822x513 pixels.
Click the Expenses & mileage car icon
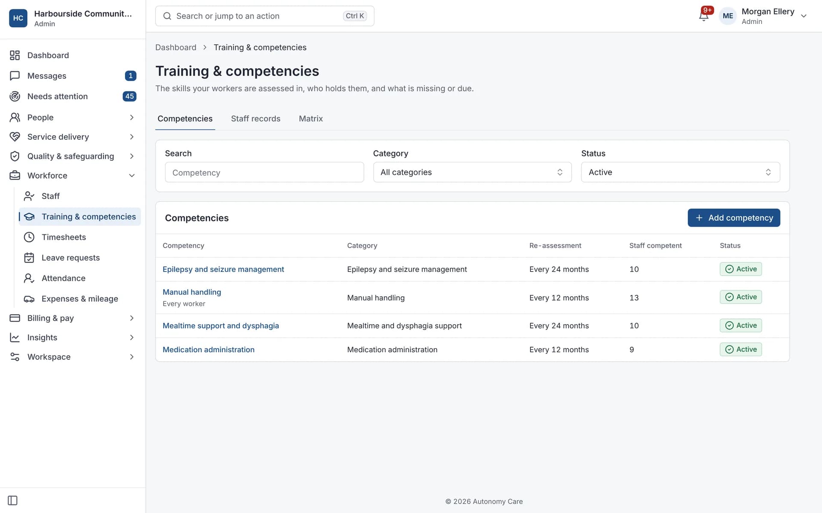point(29,298)
